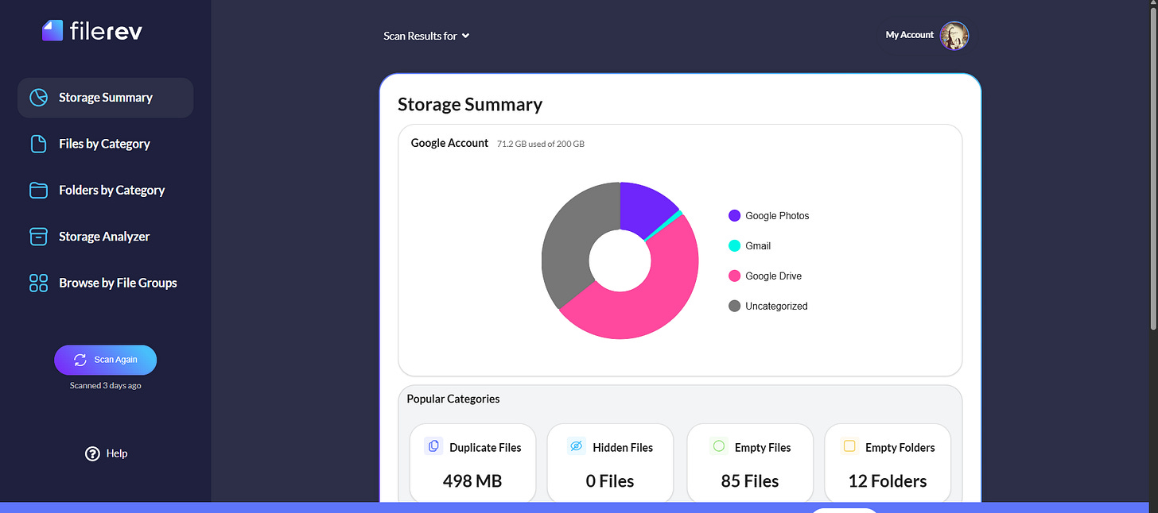Click the Popular Categories heading
Viewport: 1158px width, 513px height.
pos(453,399)
